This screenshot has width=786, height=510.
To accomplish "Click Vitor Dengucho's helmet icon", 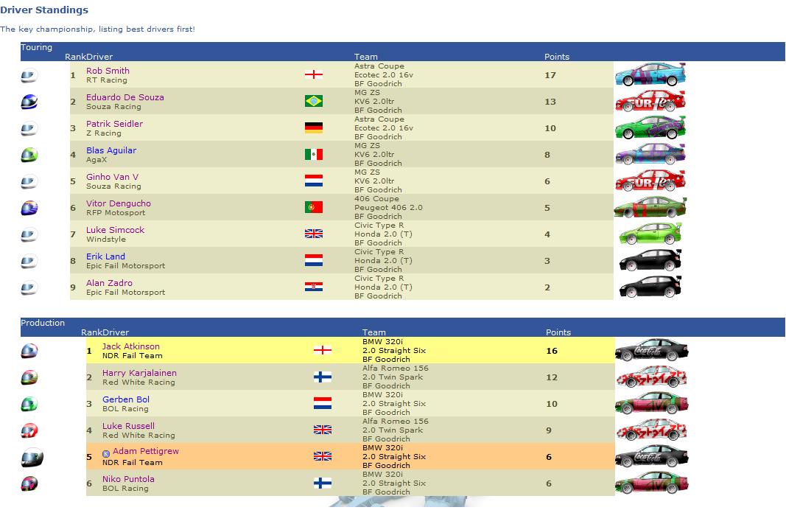I will coord(29,208).
